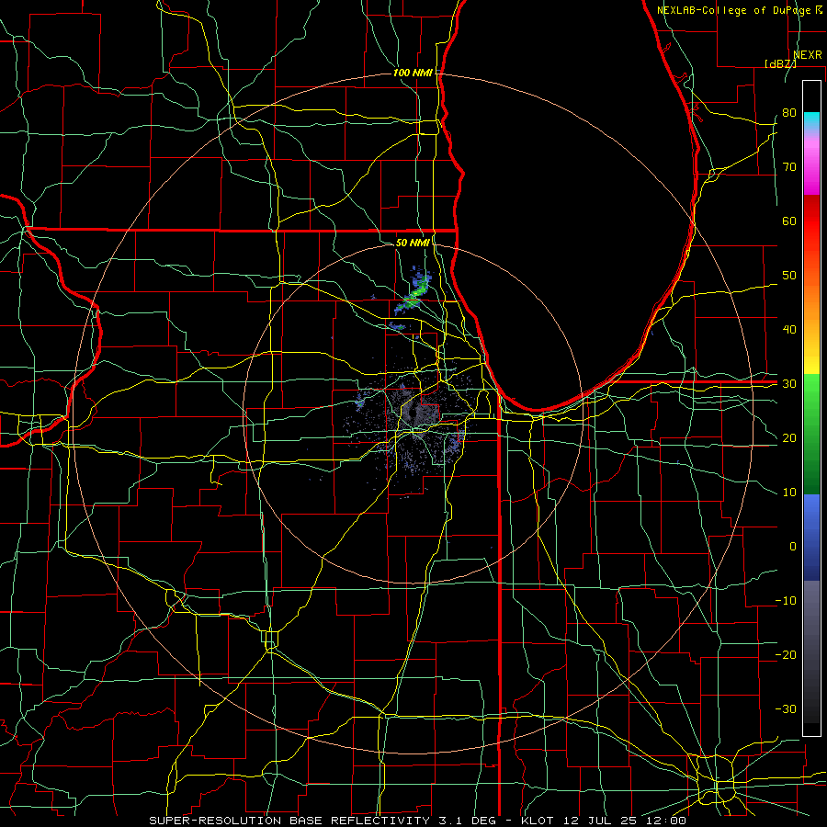Screen dimensions: 827x827
Task: Click the NEXR label above the color scale
Action: click(x=808, y=55)
